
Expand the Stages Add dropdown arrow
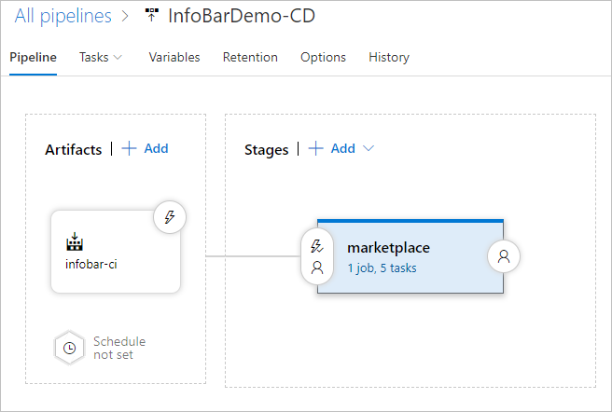click(368, 149)
